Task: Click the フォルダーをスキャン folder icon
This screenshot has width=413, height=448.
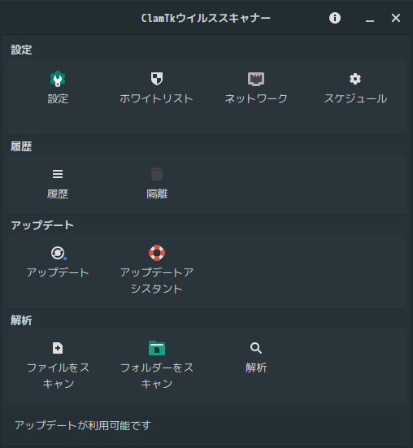Action: [x=157, y=348]
